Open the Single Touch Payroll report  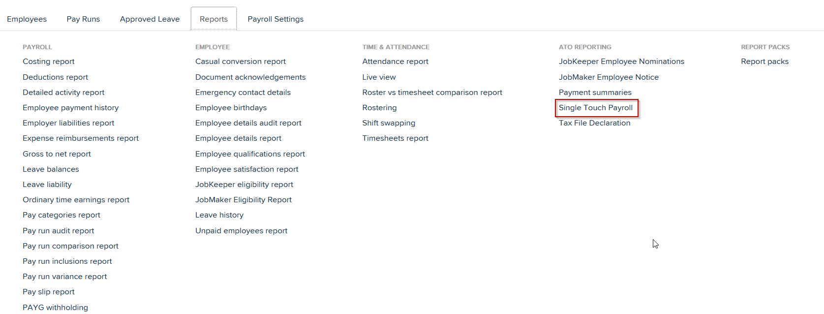(x=596, y=107)
